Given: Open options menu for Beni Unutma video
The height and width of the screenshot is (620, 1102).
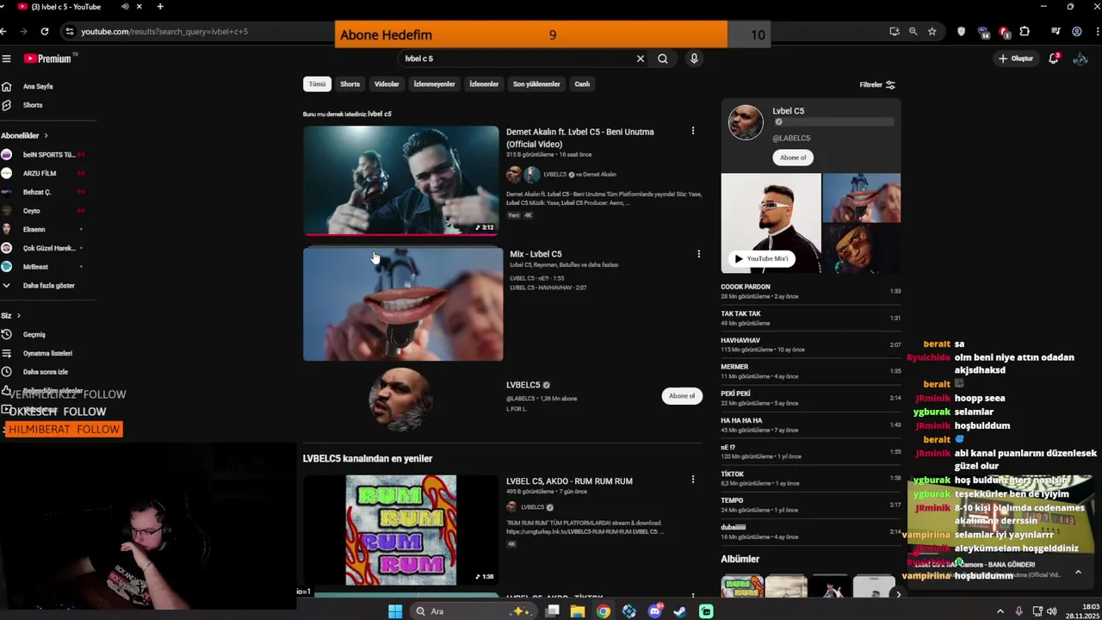Looking at the screenshot, I should coord(692,131).
